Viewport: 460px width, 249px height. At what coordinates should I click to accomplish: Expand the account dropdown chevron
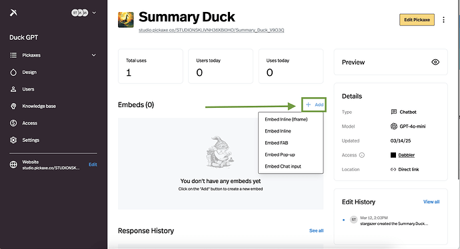94,13
